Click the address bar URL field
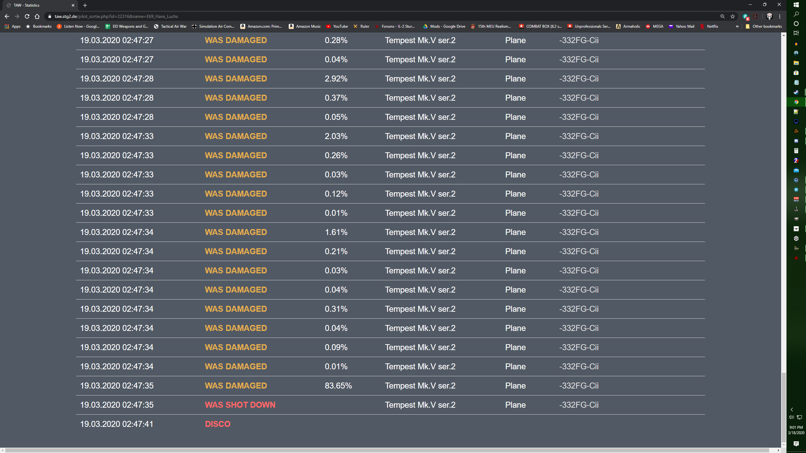 click(378, 16)
